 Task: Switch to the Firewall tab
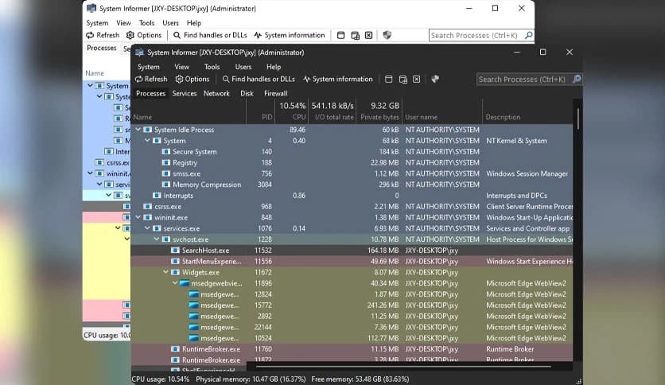(276, 93)
